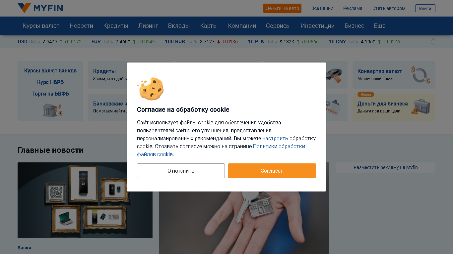Click the bank building icon
This screenshot has height=254, width=453.
click(52, 110)
